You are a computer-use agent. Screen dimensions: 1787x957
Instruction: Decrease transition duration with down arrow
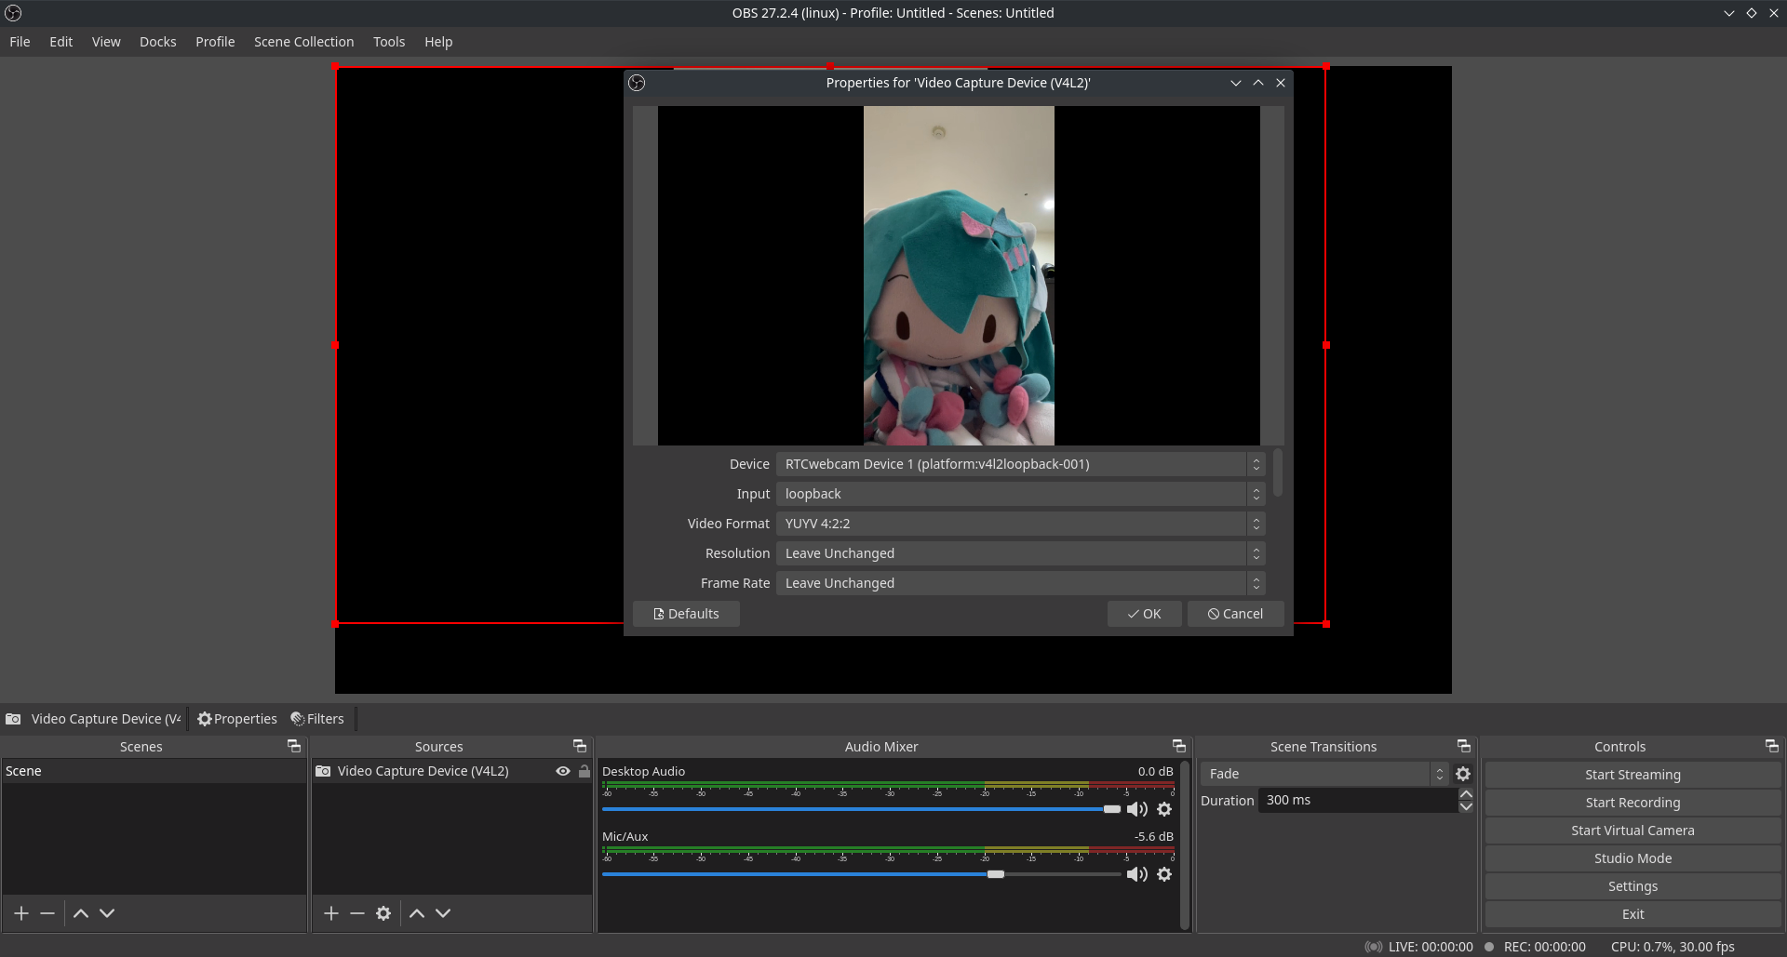[x=1466, y=806]
